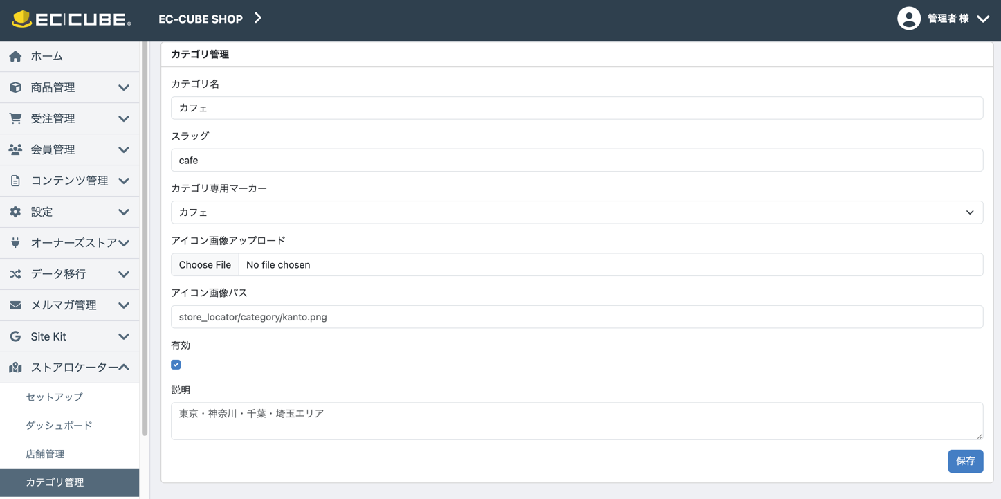Click the EC-CUBE logo
The image size is (1001, 499).
(x=71, y=19)
